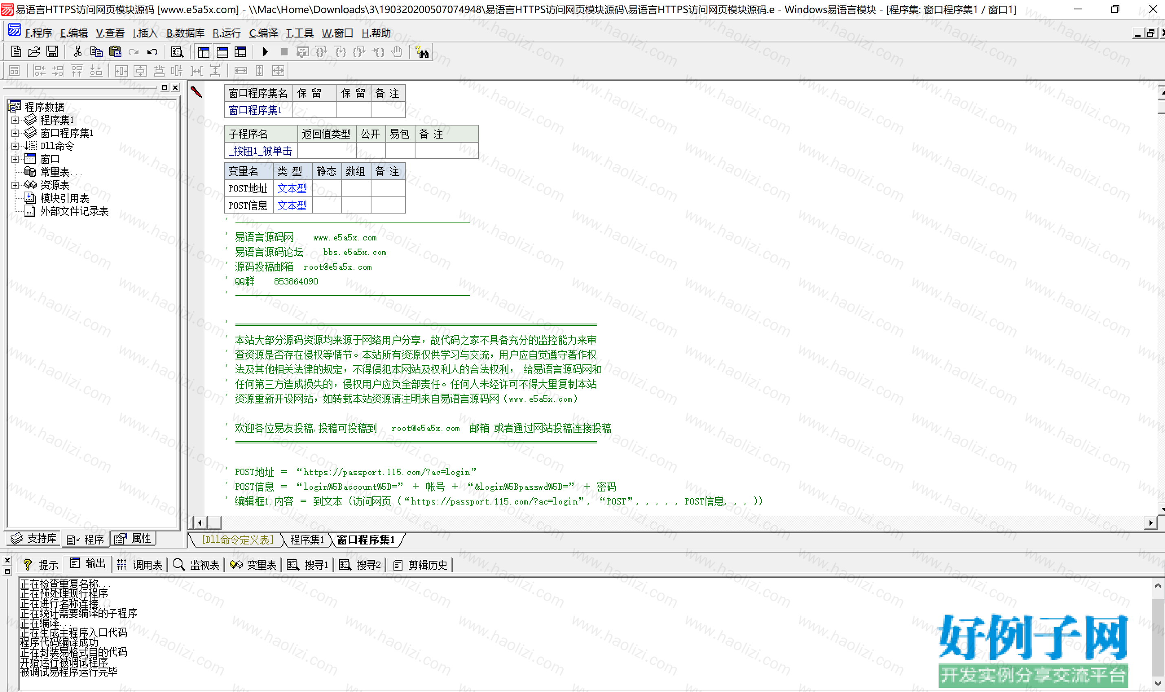Click the Open file folder icon
The height and width of the screenshot is (692, 1165).
click(x=34, y=52)
